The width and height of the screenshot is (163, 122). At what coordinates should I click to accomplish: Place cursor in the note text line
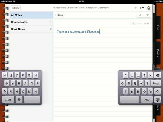click(78, 32)
